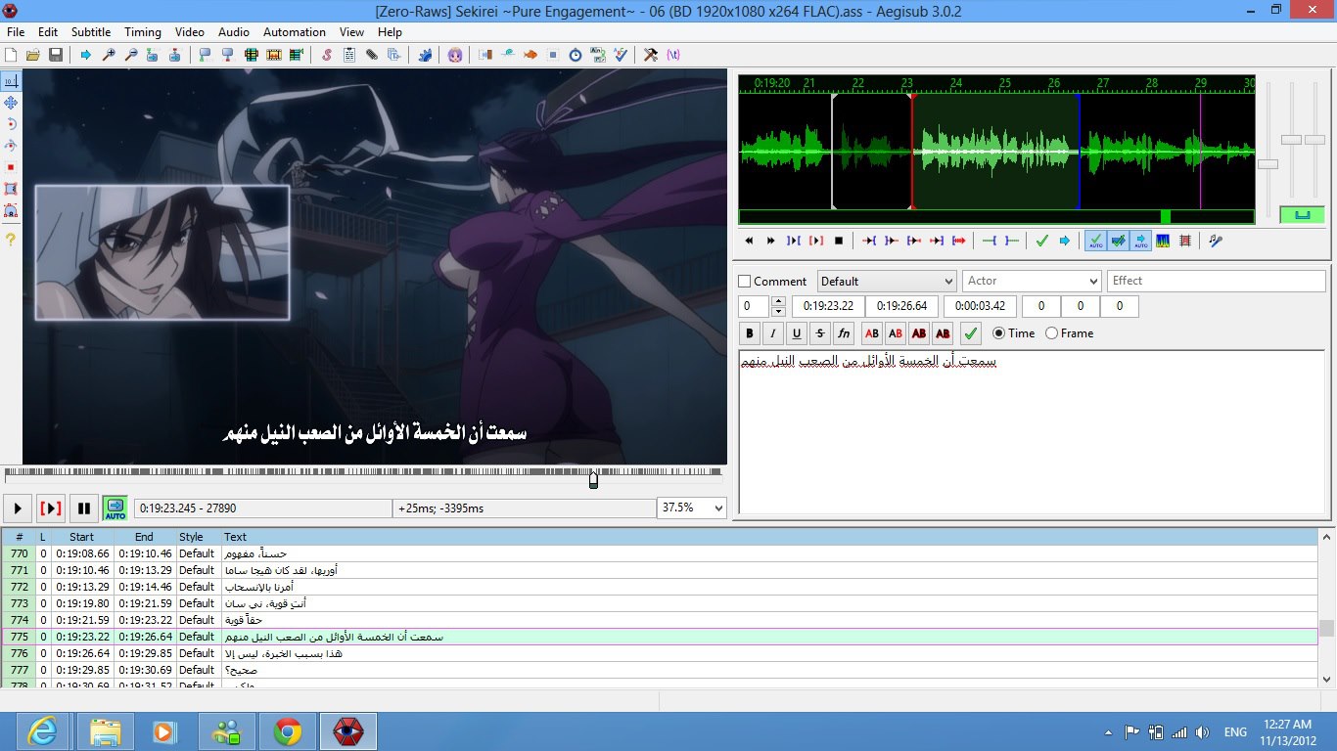Select the Time radio button
Screen dimensions: 1337x751
coord(999,333)
